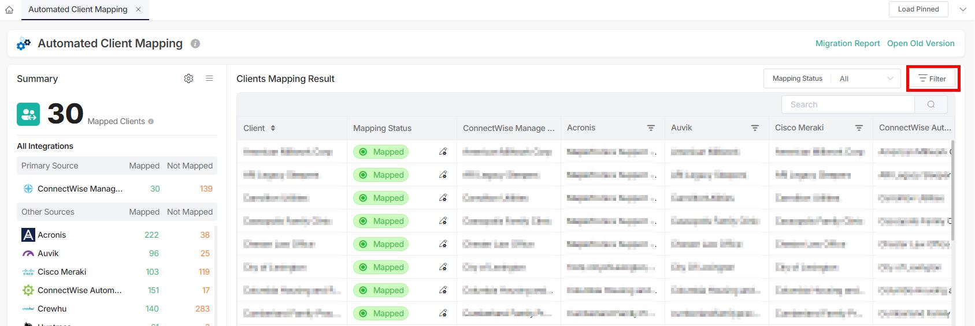975x326 pixels.
Task: Click the seventh row's edit mapping icon
Action: [x=443, y=290]
